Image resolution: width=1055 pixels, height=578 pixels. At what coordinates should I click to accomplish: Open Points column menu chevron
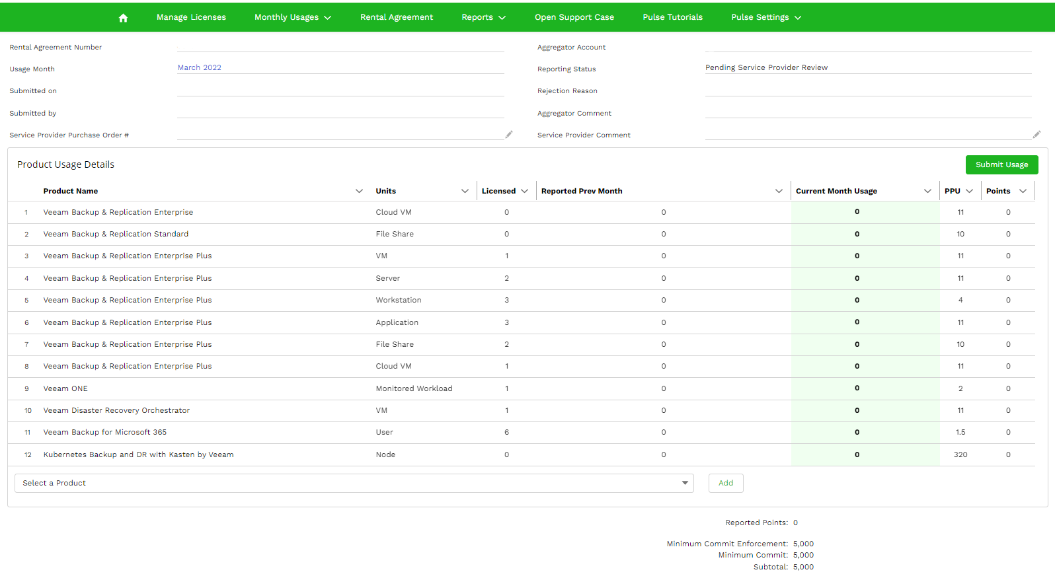pos(1023,192)
